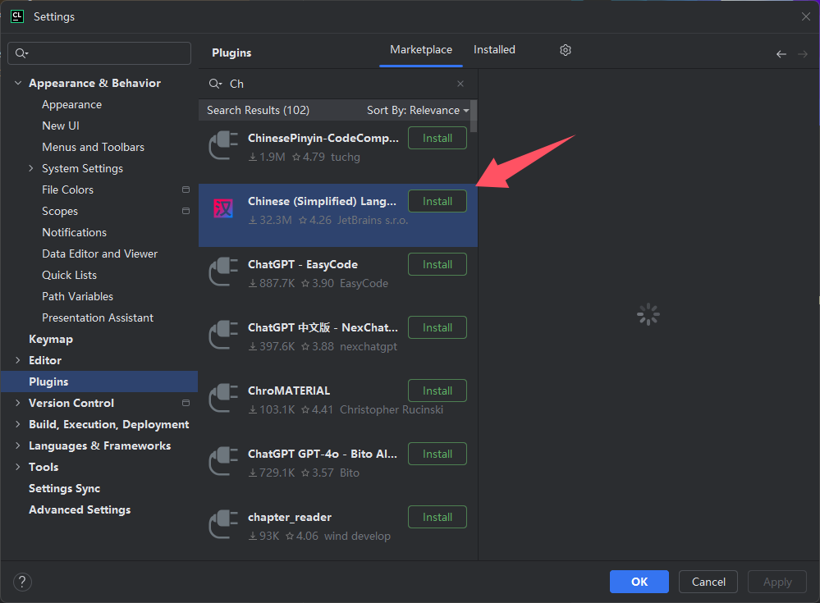Open Appearance settings page
This screenshot has width=820, height=603.
(71, 104)
